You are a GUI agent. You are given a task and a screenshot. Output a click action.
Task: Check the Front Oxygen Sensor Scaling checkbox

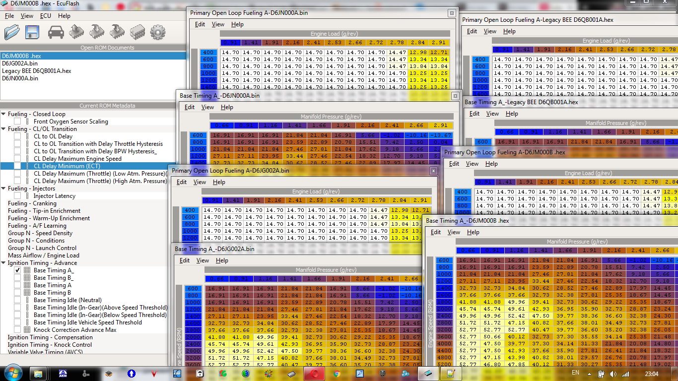point(17,122)
